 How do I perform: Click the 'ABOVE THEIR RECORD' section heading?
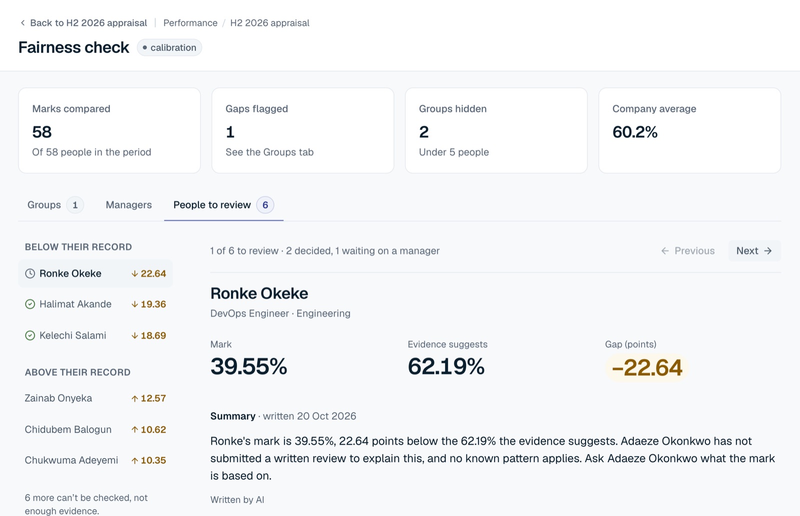pos(77,372)
